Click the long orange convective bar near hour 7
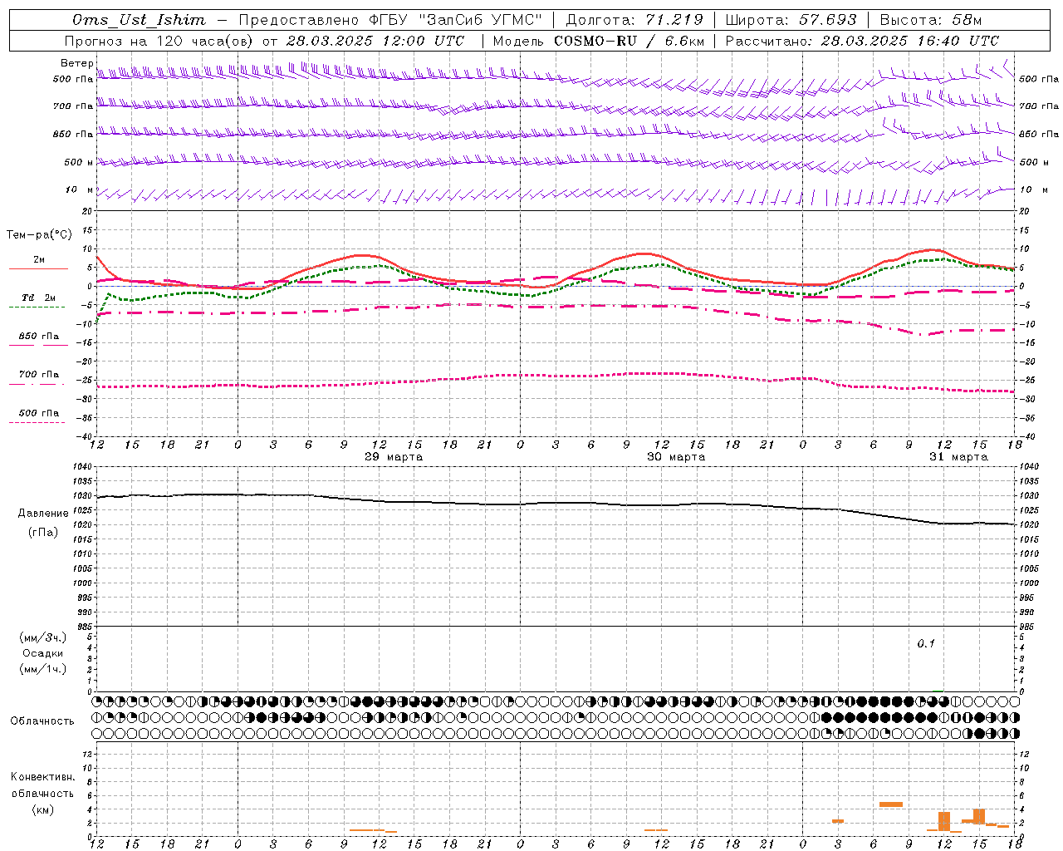Viewport: 1063px width, 851px height. pyautogui.click(x=891, y=804)
